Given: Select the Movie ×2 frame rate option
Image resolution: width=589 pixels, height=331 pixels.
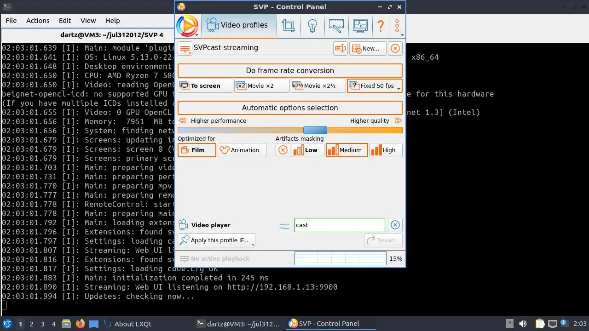Looking at the screenshot, I should [x=262, y=86].
